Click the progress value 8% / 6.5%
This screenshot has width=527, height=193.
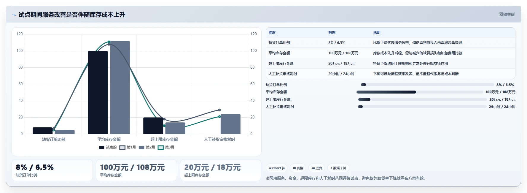coord(505,85)
